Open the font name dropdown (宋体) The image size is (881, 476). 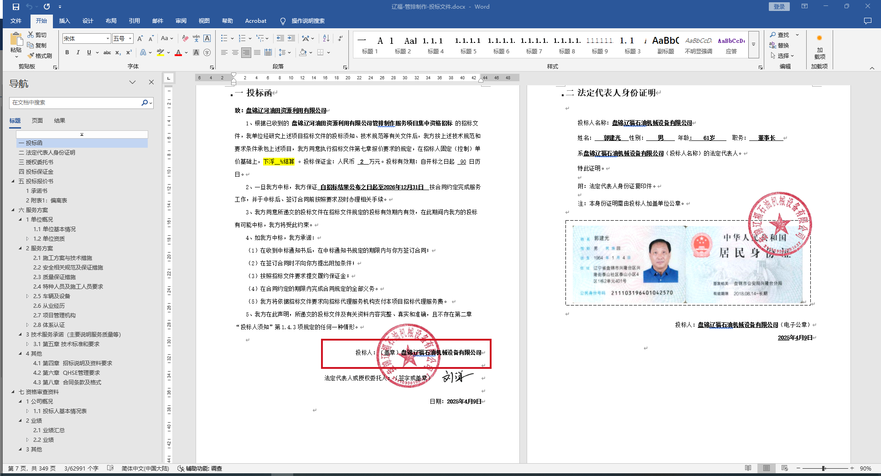pos(108,39)
